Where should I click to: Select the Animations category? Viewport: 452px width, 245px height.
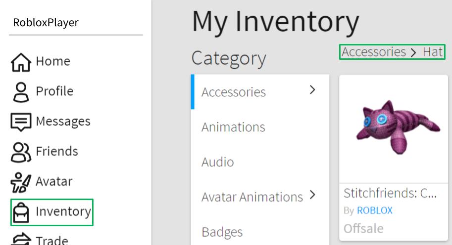point(233,127)
